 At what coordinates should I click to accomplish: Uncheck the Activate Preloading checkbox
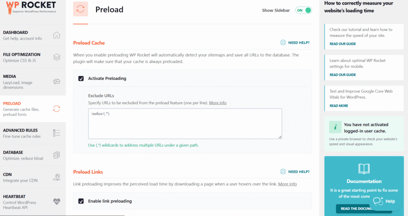[81, 79]
